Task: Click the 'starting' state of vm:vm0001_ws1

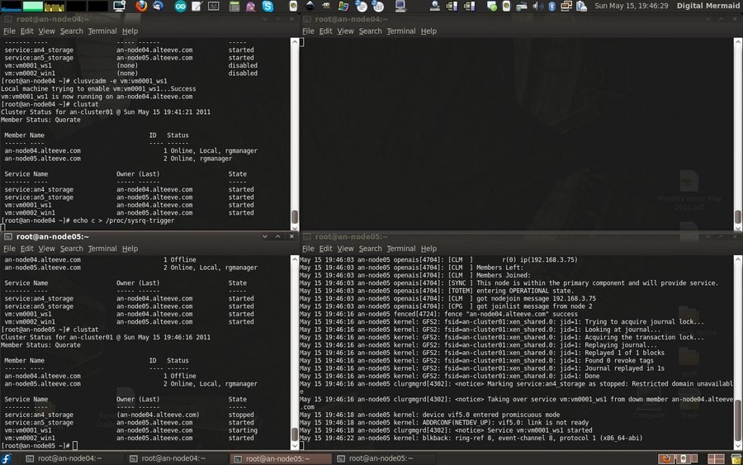Action: [x=243, y=430]
